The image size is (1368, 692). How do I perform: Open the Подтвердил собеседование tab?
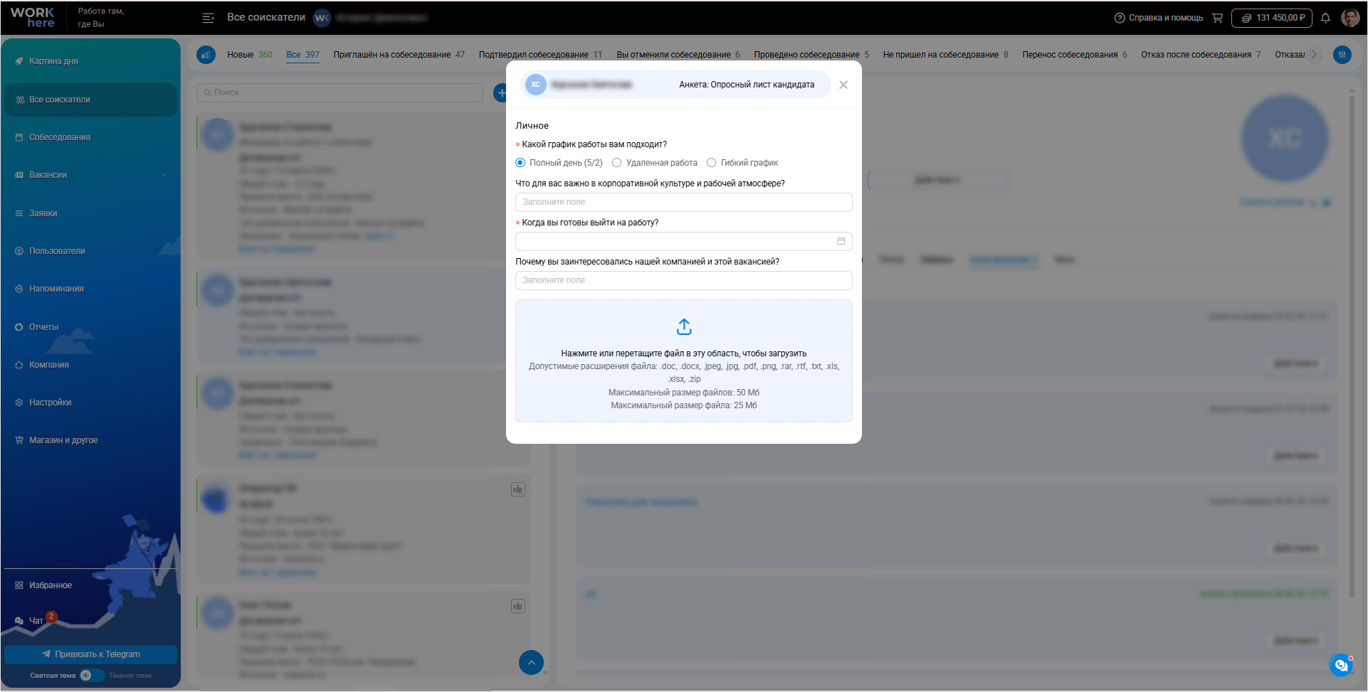point(540,55)
